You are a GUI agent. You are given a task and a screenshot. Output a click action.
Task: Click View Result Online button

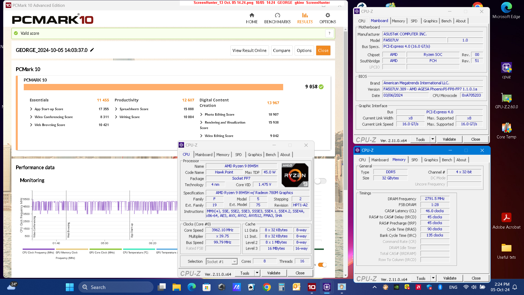(x=249, y=50)
